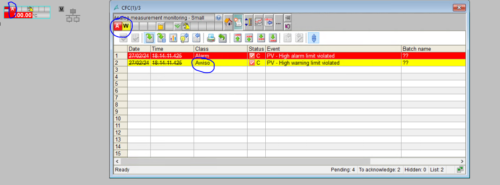
Task: Click the Class column header
Action: click(220, 49)
